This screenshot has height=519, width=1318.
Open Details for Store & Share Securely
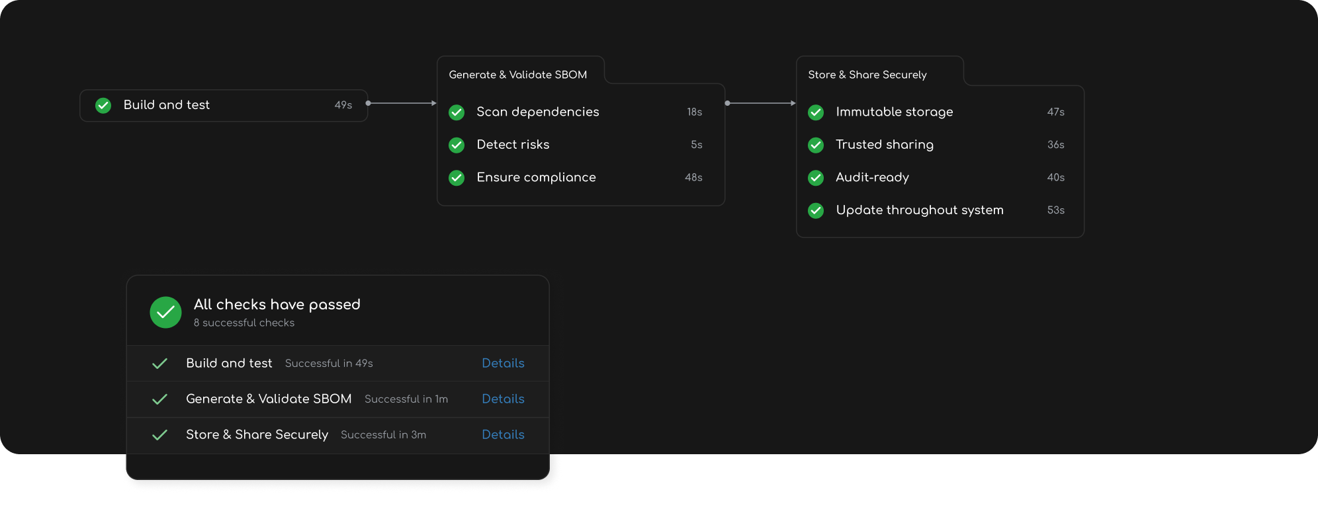tap(503, 434)
